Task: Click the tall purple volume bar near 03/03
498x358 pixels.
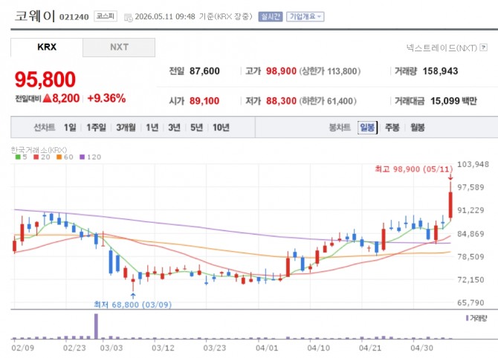Action: click(x=96, y=326)
